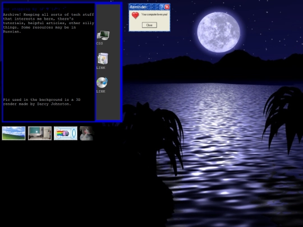303x227 pixels.
Task: Open the software box package icon
Action: coord(103,58)
